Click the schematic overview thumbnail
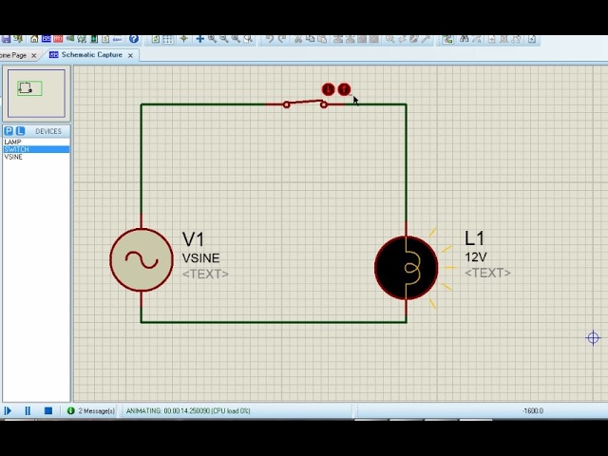 36,93
